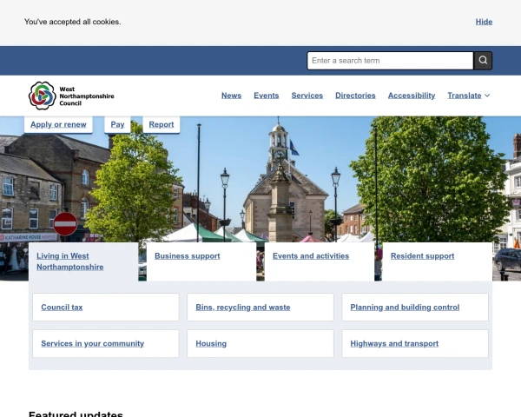Switch to the Business support tab
Image resolution: width=521 pixels, height=417 pixels.
pyautogui.click(x=188, y=256)
